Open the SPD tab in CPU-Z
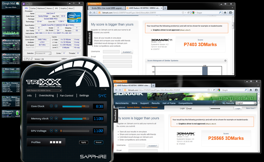This screenshot has height=162, width=264. pos(56,8)
